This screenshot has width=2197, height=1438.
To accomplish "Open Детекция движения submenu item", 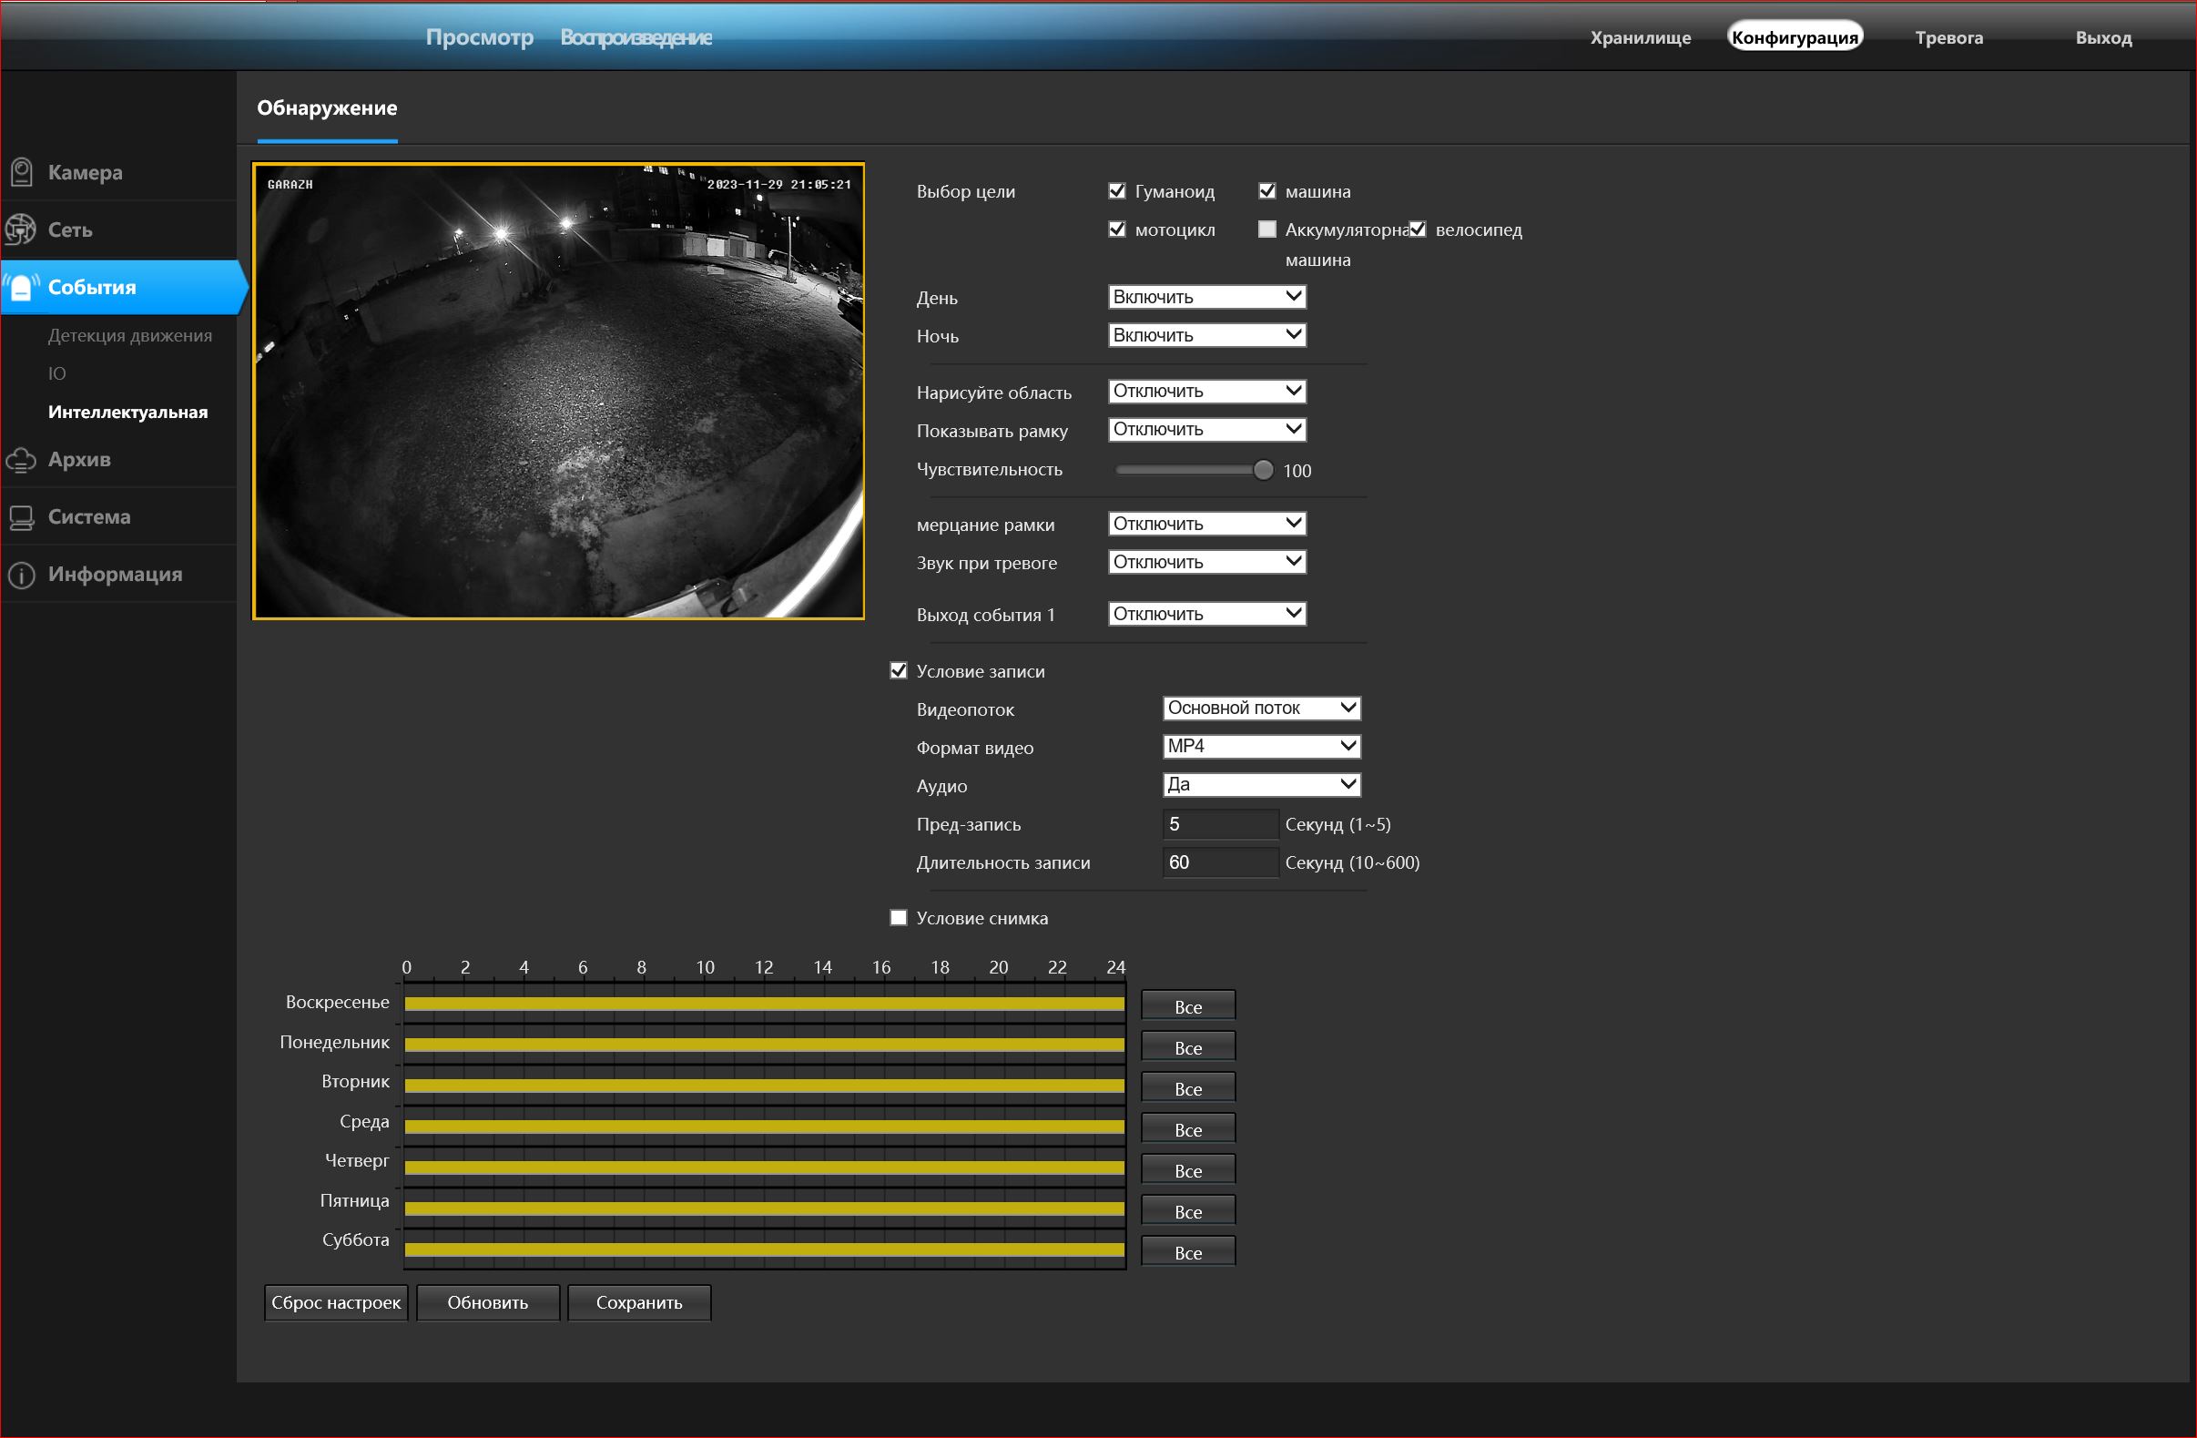I will 130,335.
